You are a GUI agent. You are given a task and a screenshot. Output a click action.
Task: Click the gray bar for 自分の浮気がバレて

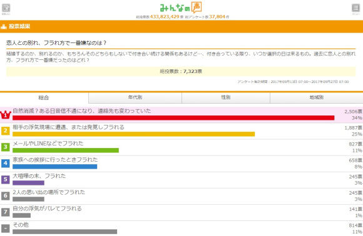21,215
